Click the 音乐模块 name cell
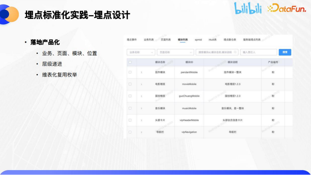 click(160, 108)
